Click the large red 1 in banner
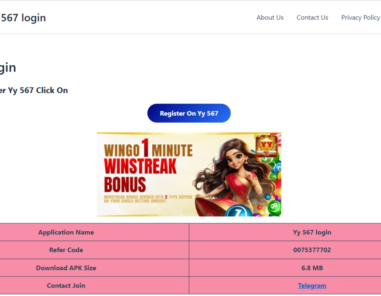This screenshot has width=381, height=296. [145, 147]
